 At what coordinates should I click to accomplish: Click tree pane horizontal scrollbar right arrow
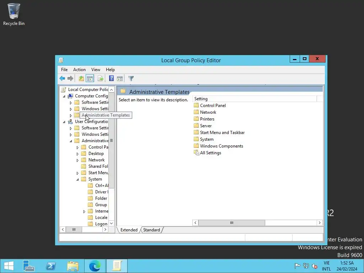(105, 229)
